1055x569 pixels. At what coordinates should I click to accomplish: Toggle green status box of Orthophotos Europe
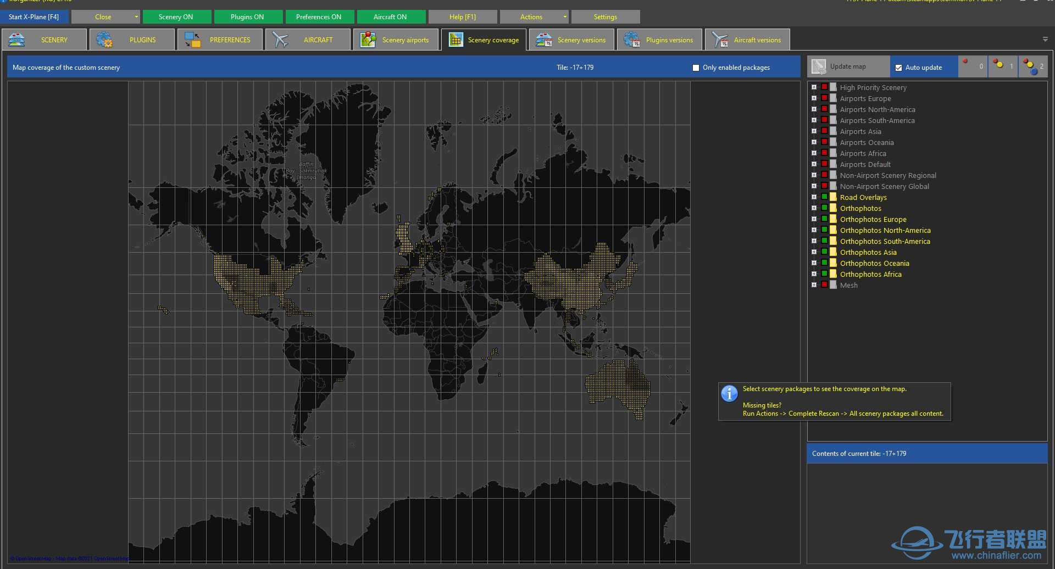pyautogui.click(x=824, y=219)
